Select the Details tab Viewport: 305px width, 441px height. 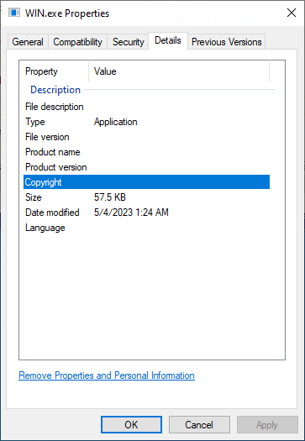[168, 41]
